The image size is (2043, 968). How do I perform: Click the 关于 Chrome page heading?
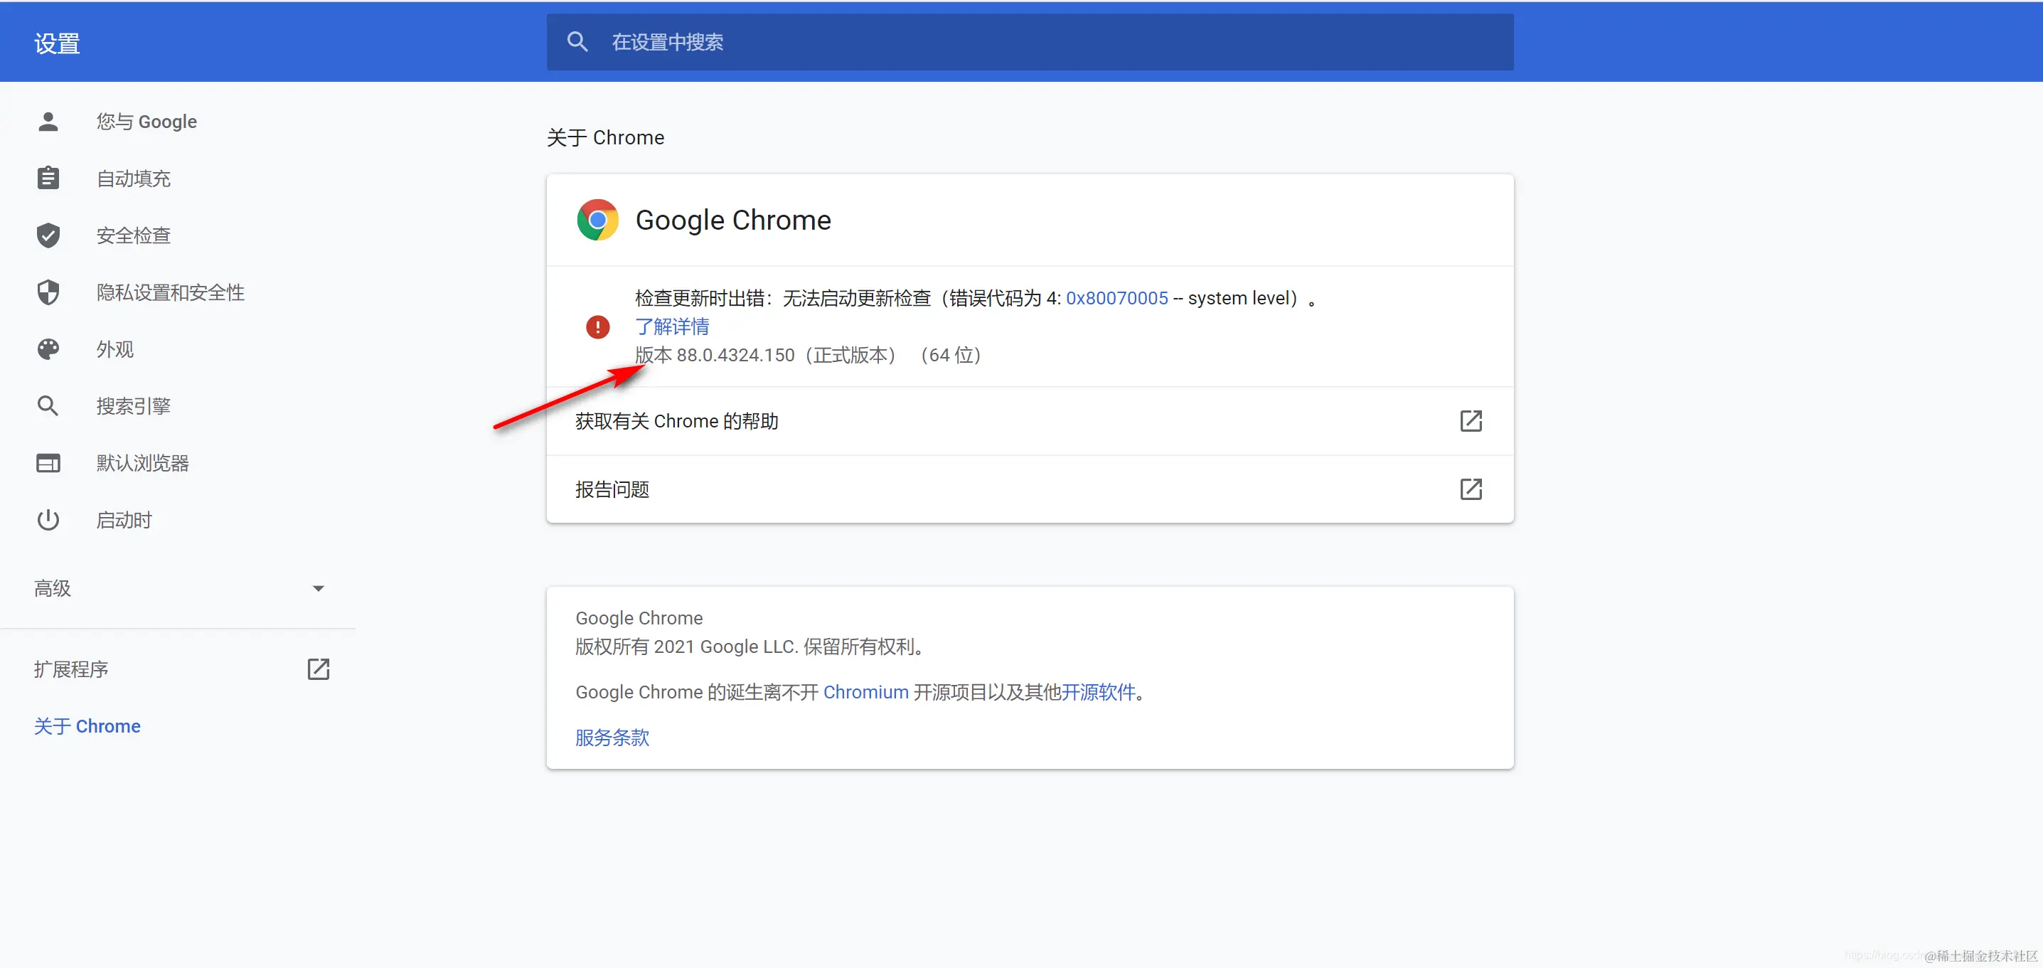(x=605, y=137)
